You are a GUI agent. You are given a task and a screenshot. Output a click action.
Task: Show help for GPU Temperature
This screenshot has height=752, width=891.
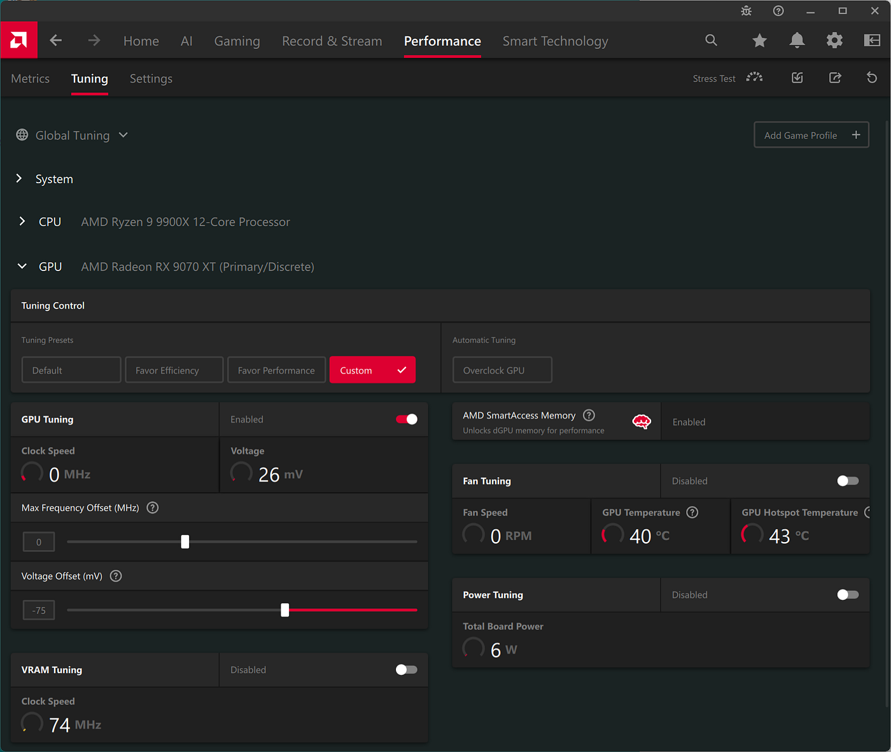coord(692,512)
